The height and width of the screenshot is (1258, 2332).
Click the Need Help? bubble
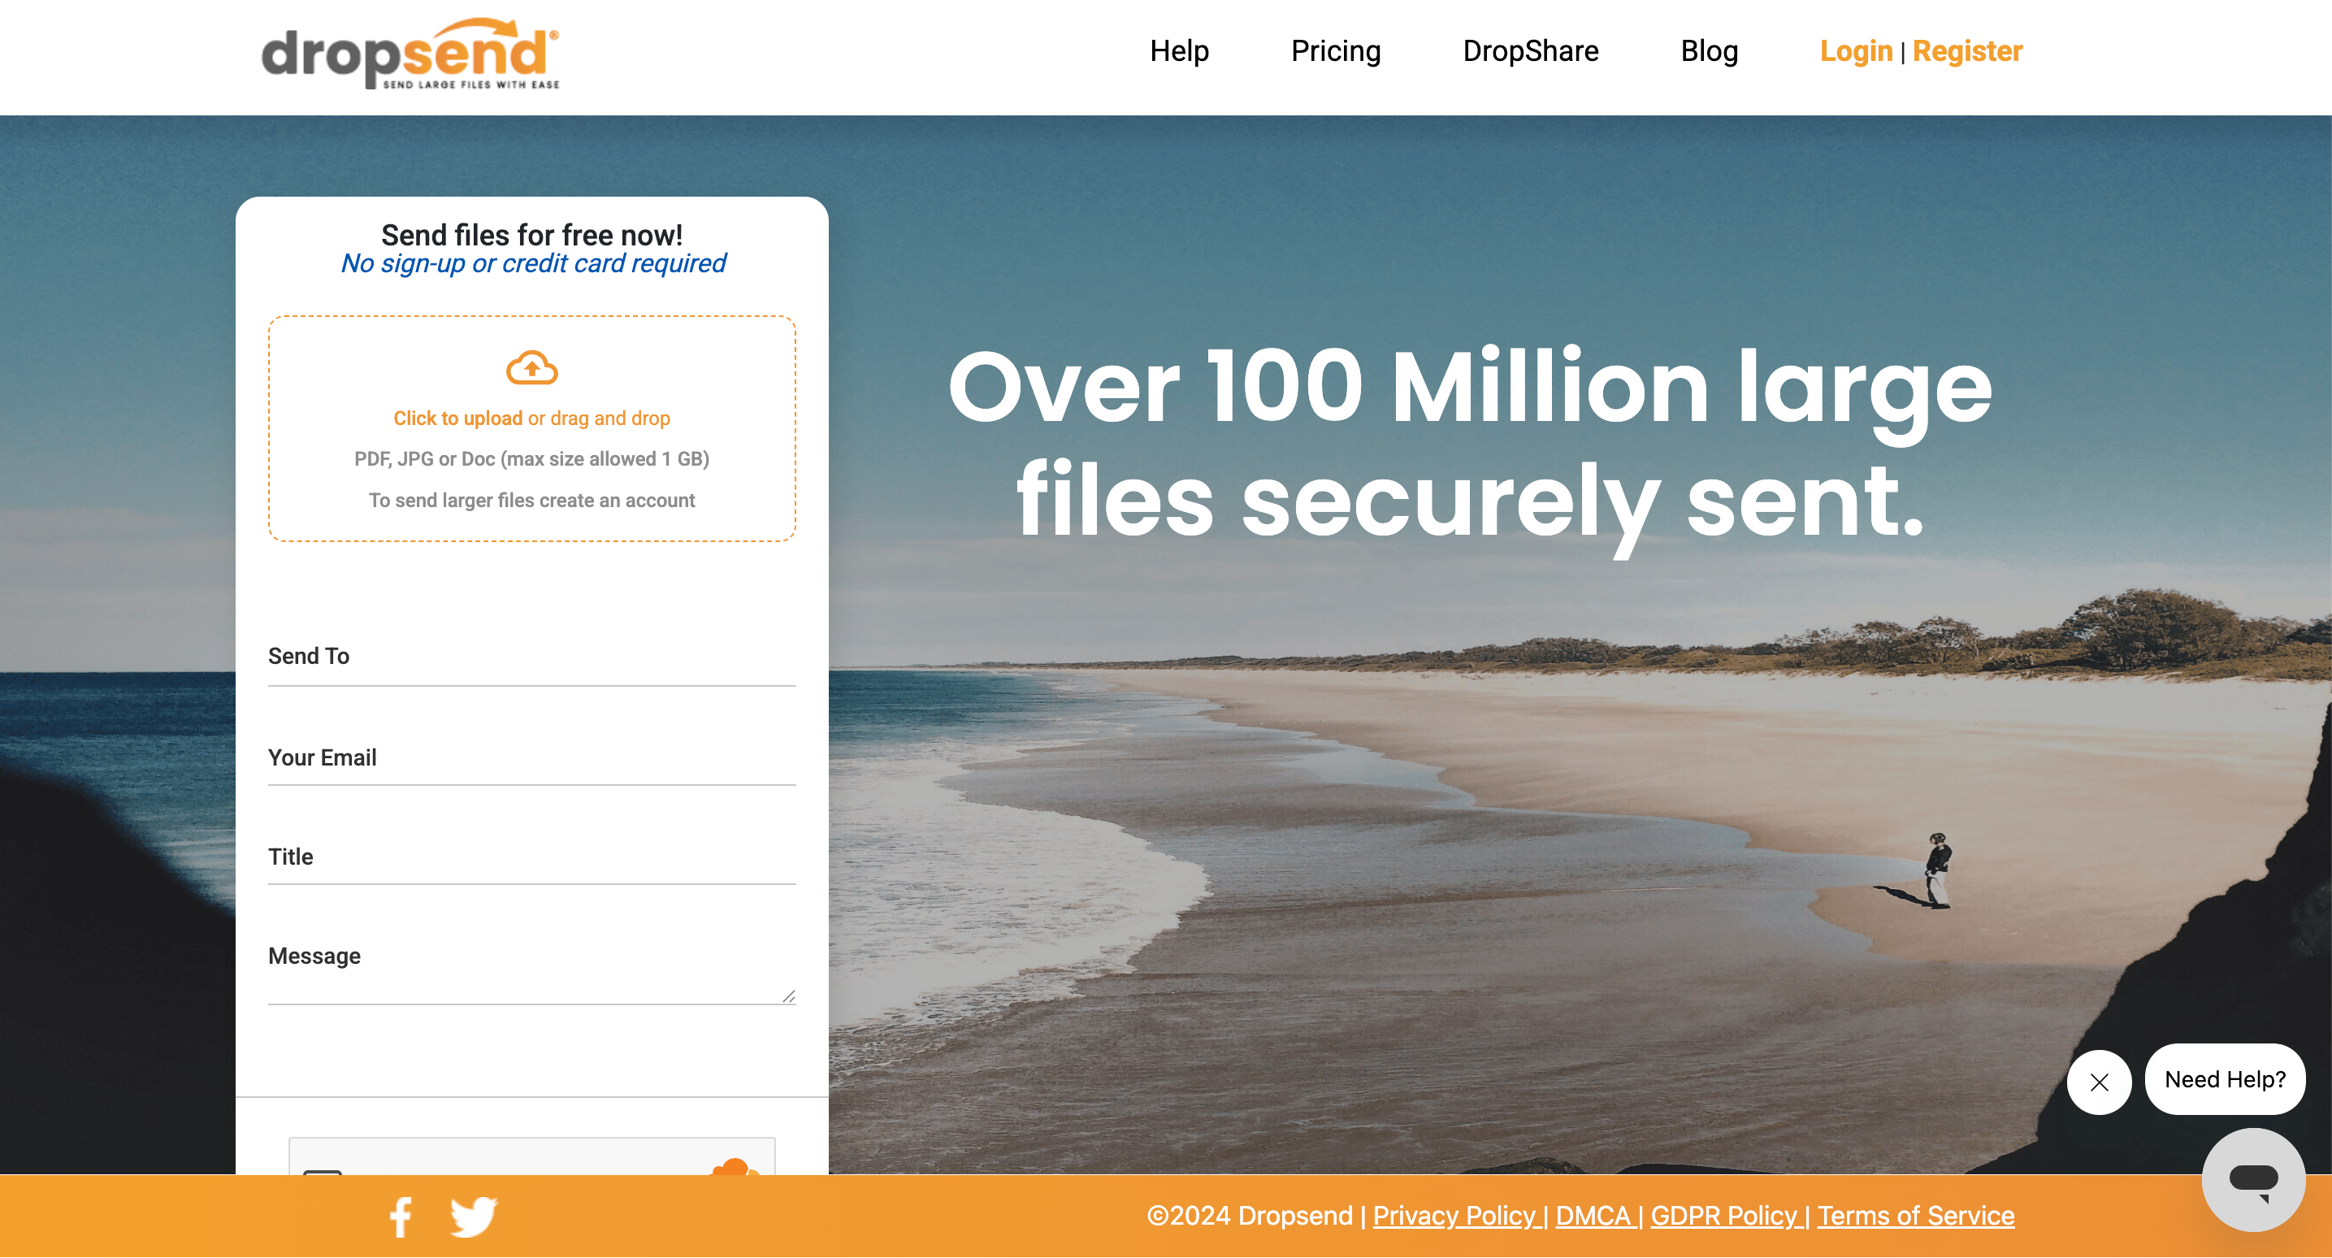tap(2224, 1079)
